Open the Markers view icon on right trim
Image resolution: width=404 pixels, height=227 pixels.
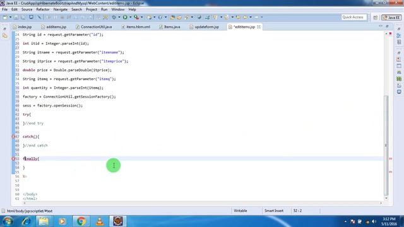tap(399, 59)
